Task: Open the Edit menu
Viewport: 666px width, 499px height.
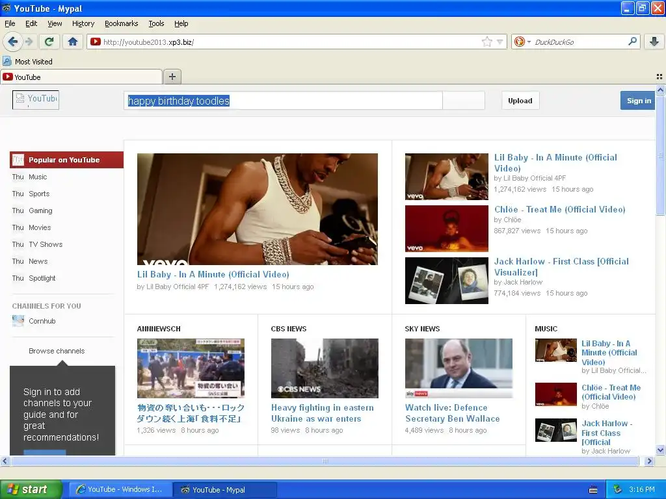Action: [31, 23]
